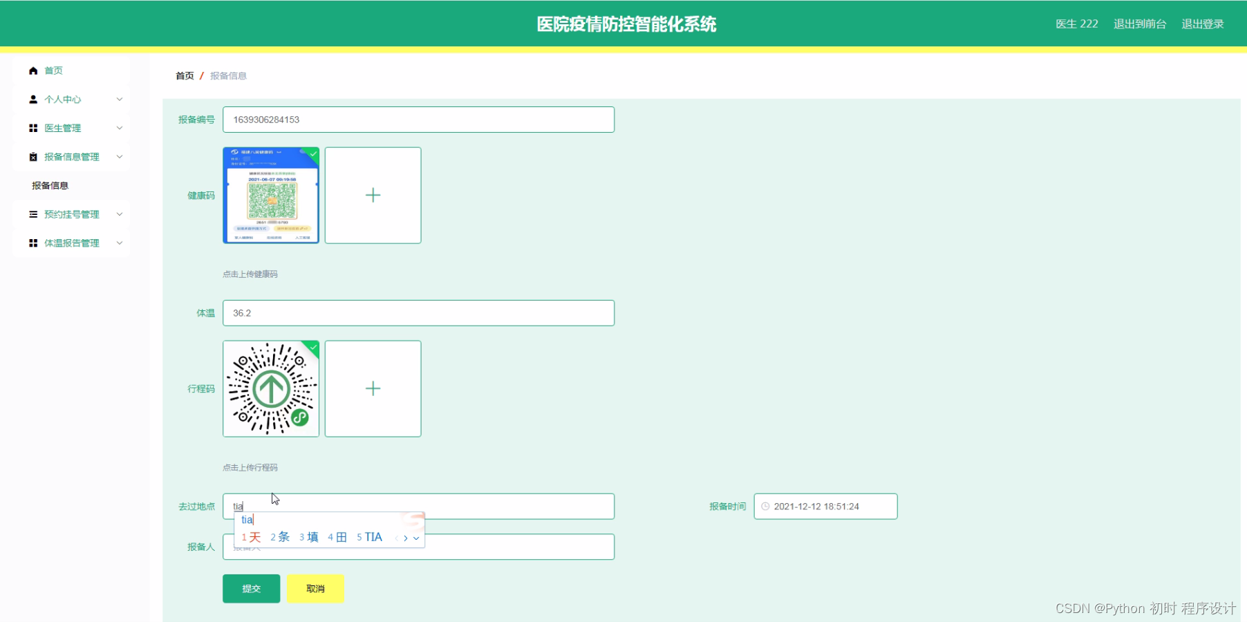
Task: Click the grid icon beside 体温报告管理
Action: click(x=33, y=243)
